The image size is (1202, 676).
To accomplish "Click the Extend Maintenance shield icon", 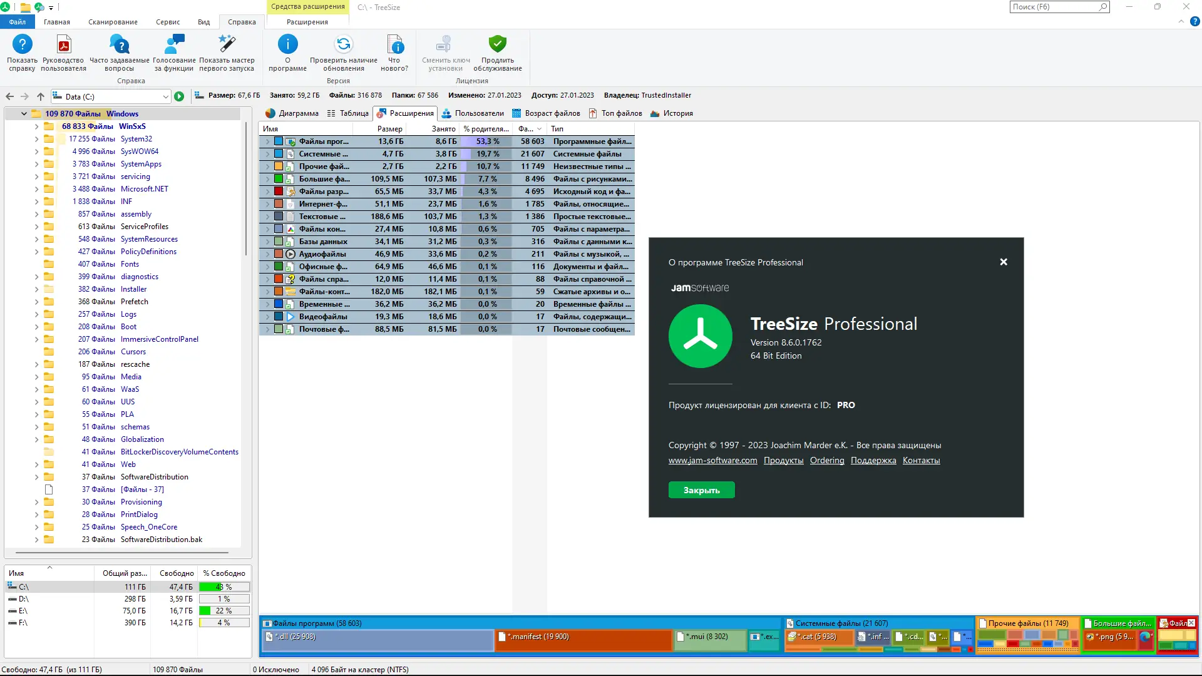I will [x=498, y=45].
